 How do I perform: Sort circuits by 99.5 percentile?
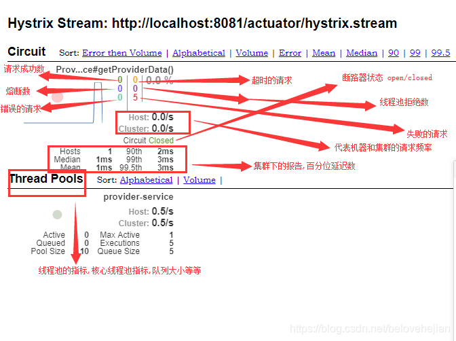440,53
